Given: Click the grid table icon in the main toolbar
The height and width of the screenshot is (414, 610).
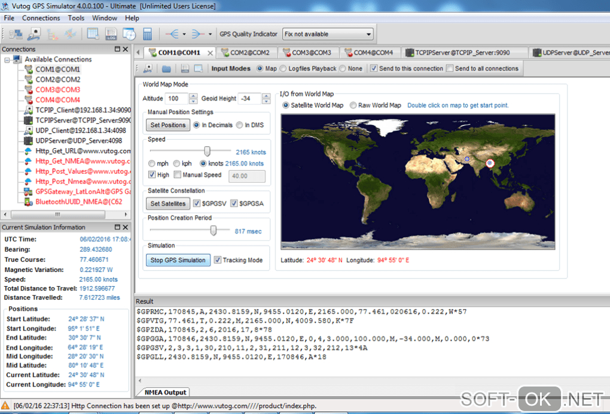Looking at the screenshot, I should tap(93, 34).
